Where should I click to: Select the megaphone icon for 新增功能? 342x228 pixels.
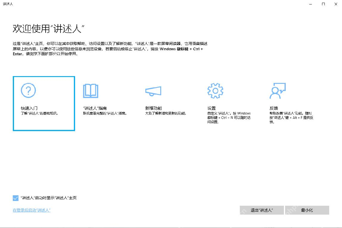[153, 91]
